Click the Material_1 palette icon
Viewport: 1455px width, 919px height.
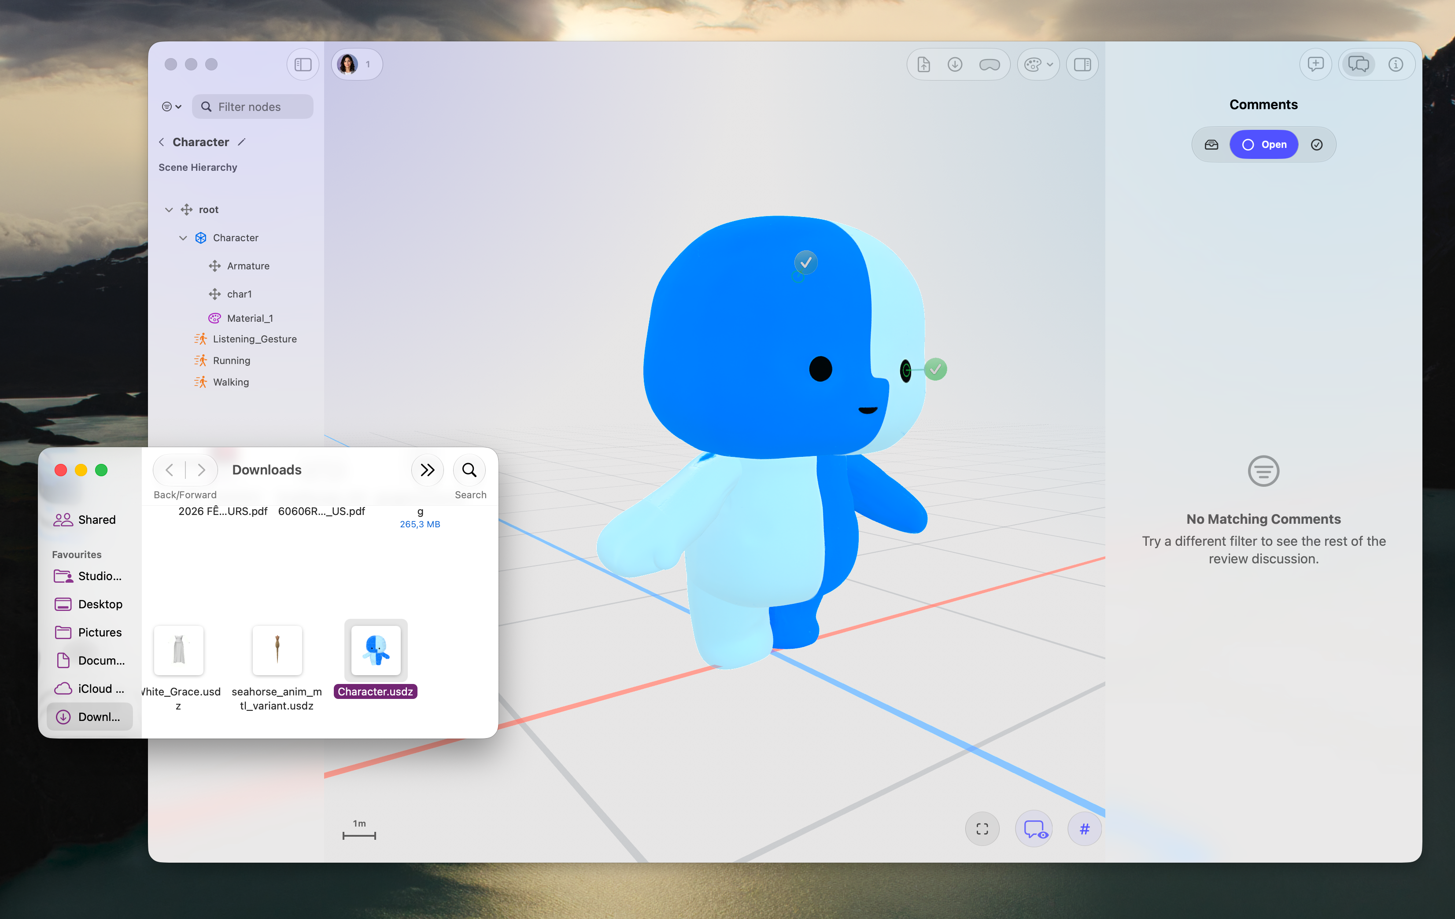214,318
